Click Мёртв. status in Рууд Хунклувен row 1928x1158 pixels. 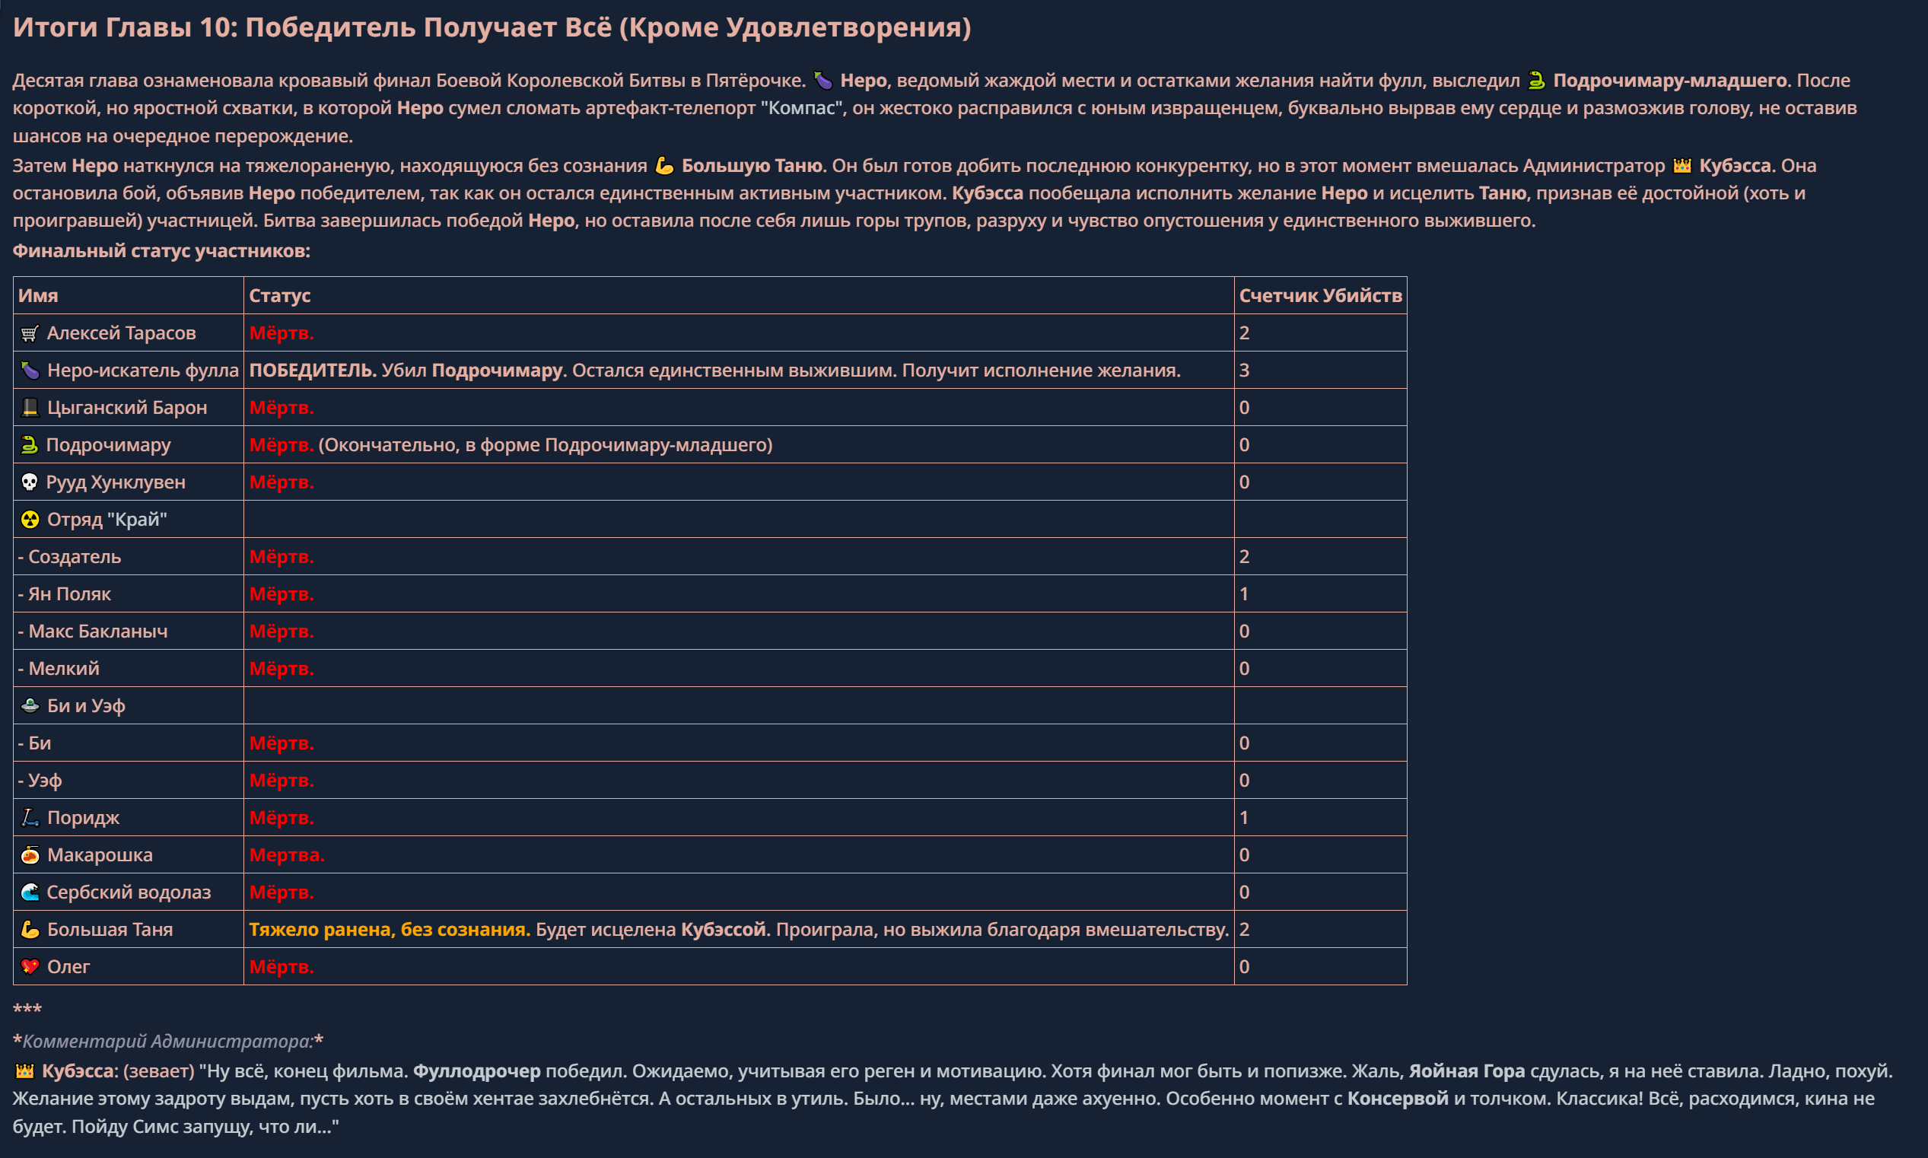pos(282,482)
